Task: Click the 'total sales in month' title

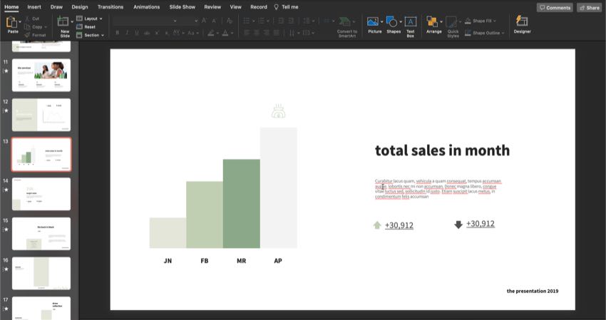Action: coord(442,150)
